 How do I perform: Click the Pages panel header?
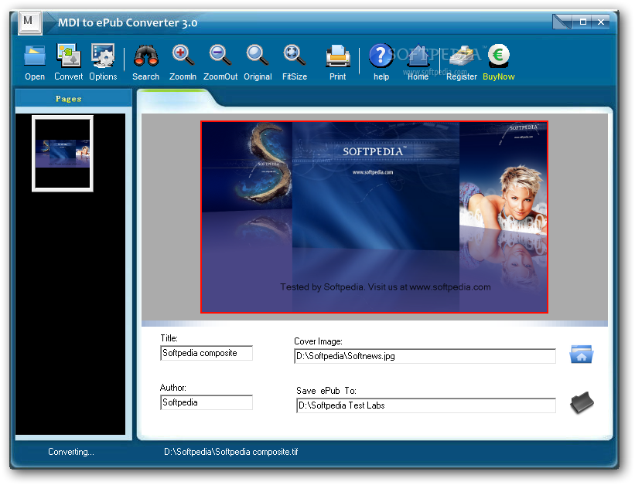tap(73, 98)
